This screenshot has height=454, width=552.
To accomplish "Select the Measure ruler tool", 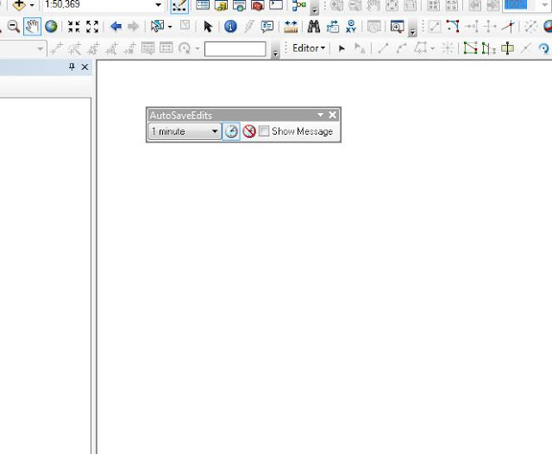I will click(x=291, y=27).
